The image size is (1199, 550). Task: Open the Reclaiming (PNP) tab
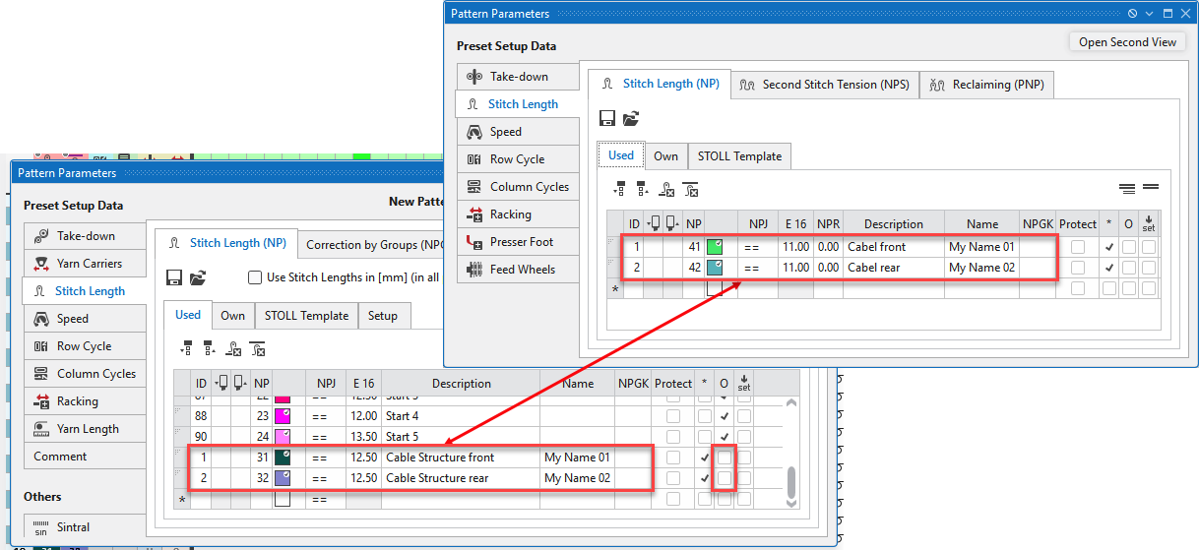989,85
